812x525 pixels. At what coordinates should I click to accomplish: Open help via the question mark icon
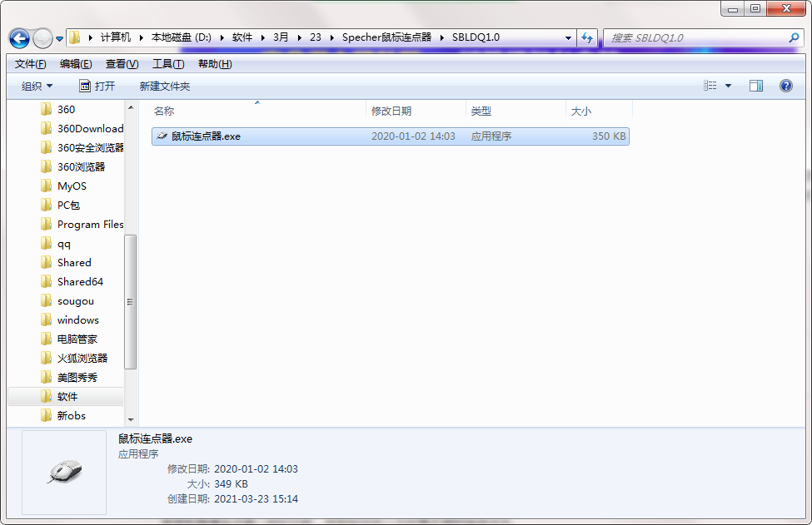pos(785,86)
